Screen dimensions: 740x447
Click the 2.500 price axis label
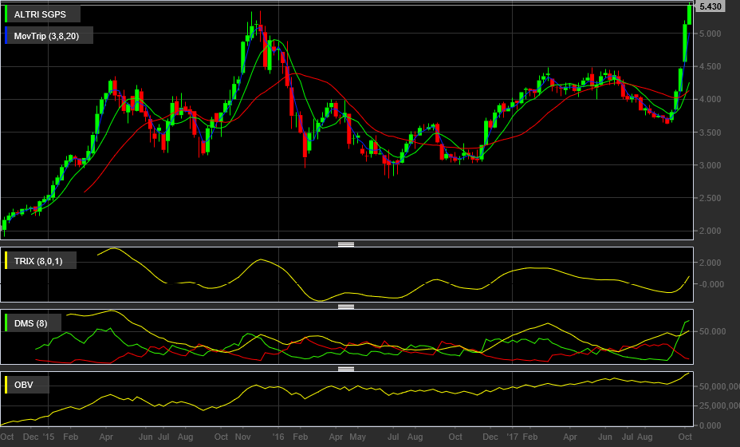[x=710, y=198]
